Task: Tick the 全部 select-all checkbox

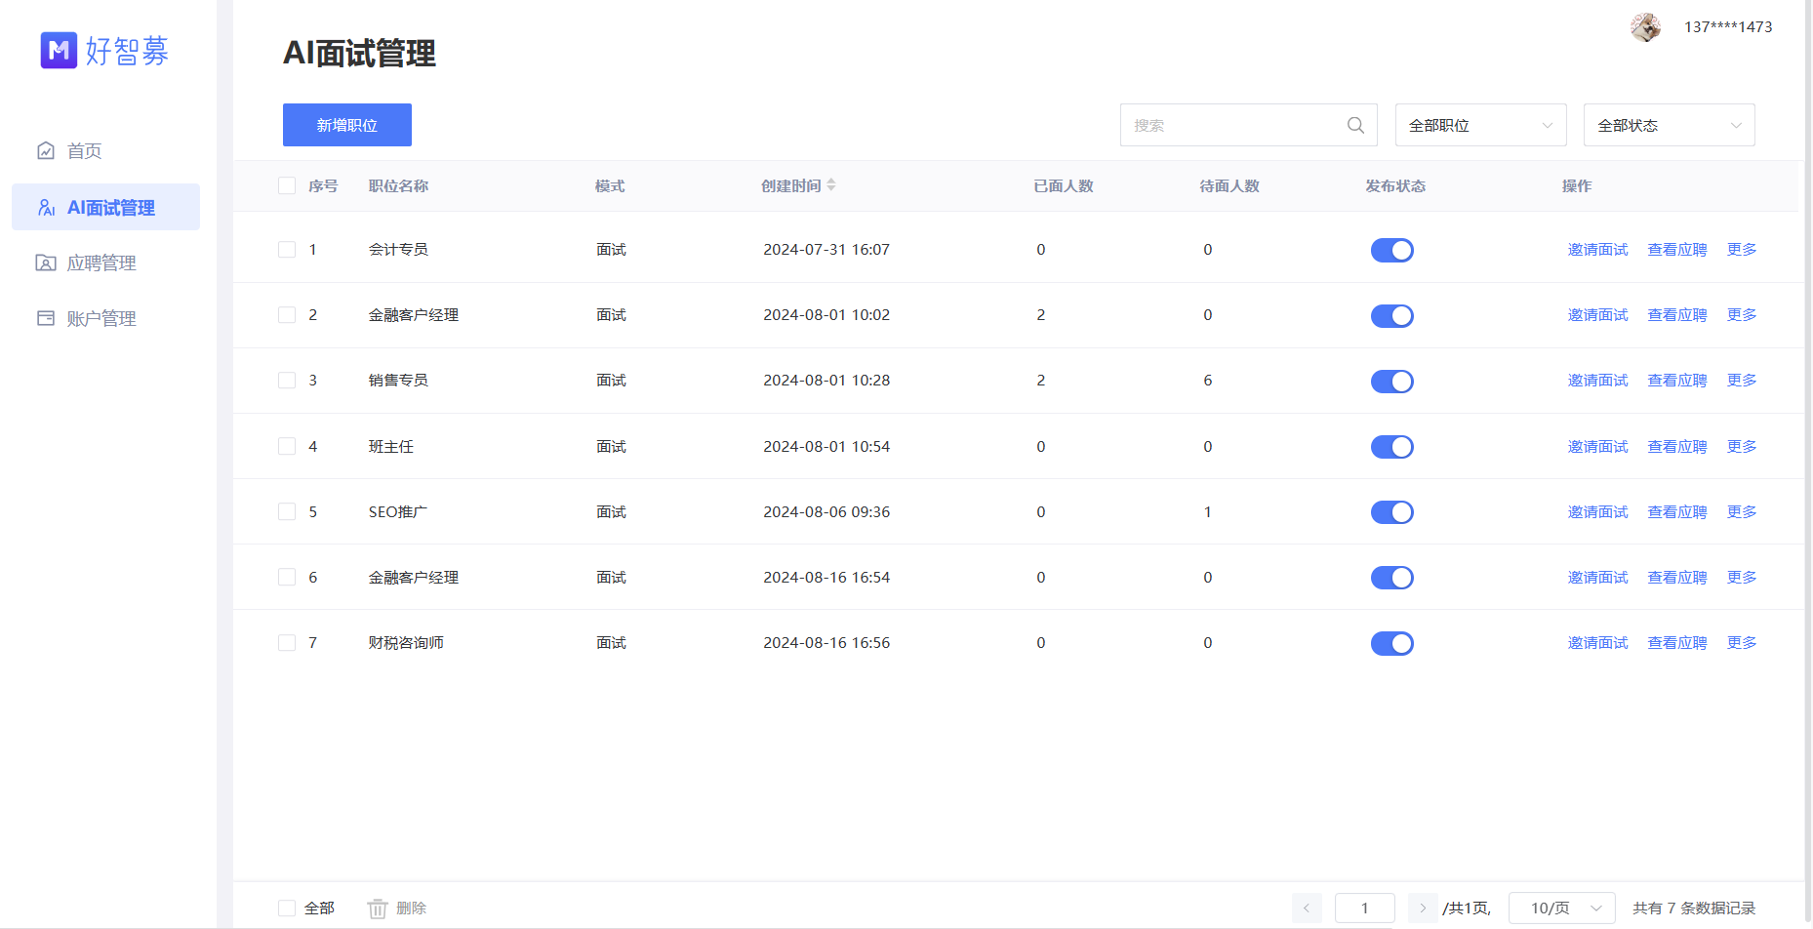Action: tap(287, 909)
